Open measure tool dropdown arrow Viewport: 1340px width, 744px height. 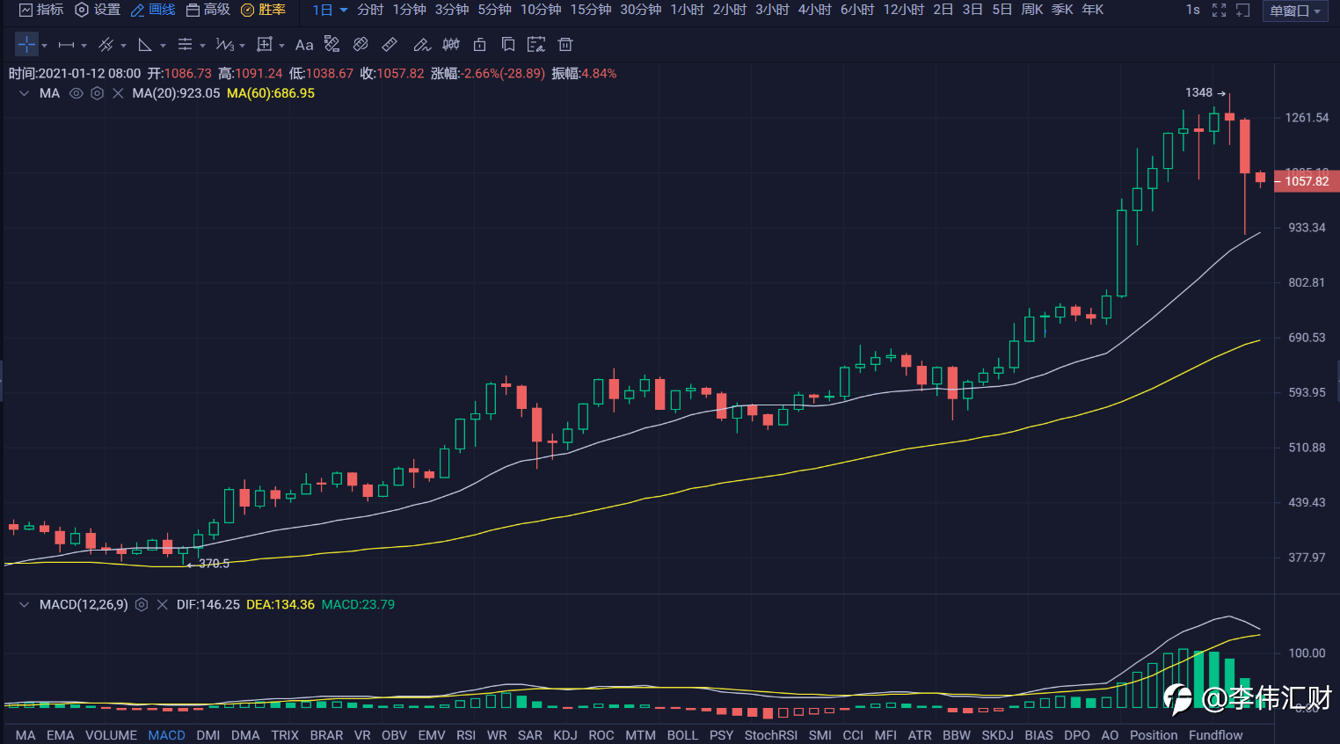[281, 46]
